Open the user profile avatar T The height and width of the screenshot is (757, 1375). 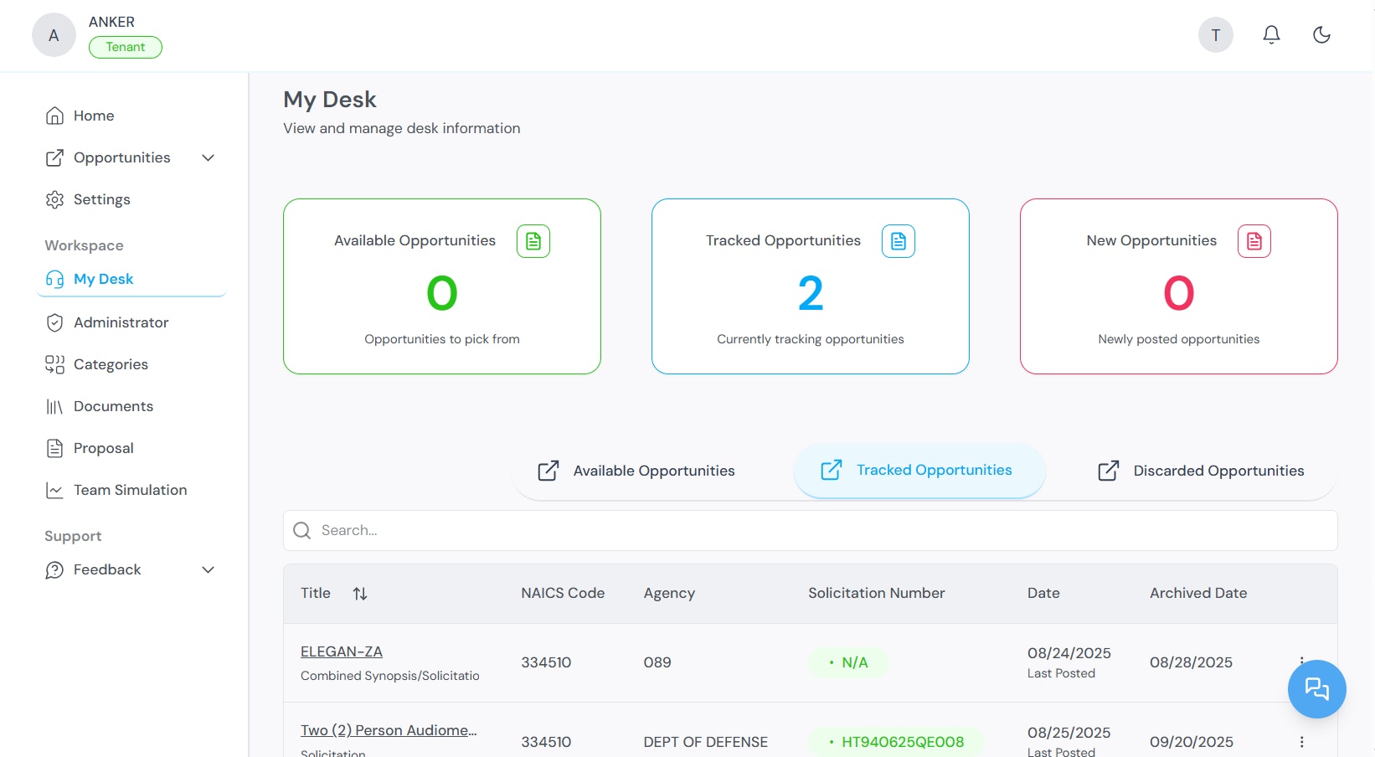1215,35
